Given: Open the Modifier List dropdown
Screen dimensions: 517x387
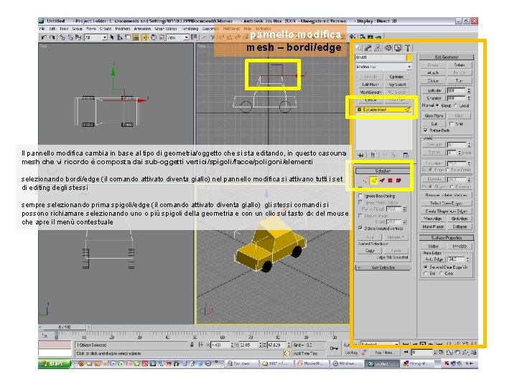Looking at the screenshot, I should tap(383, 67).
